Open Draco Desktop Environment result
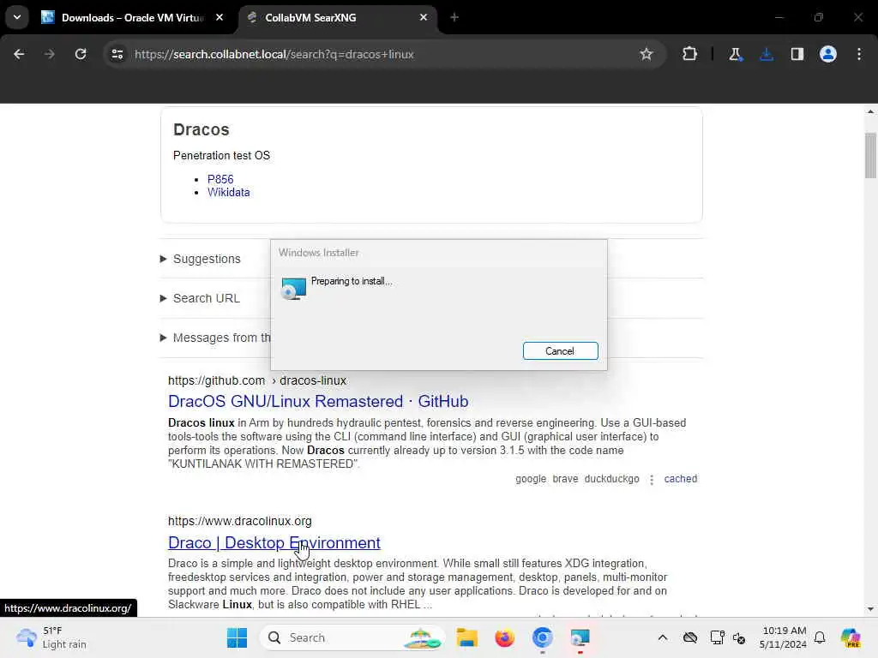Image resolution: width=878 pixels, height=658 pixels. tap(274, 542)
